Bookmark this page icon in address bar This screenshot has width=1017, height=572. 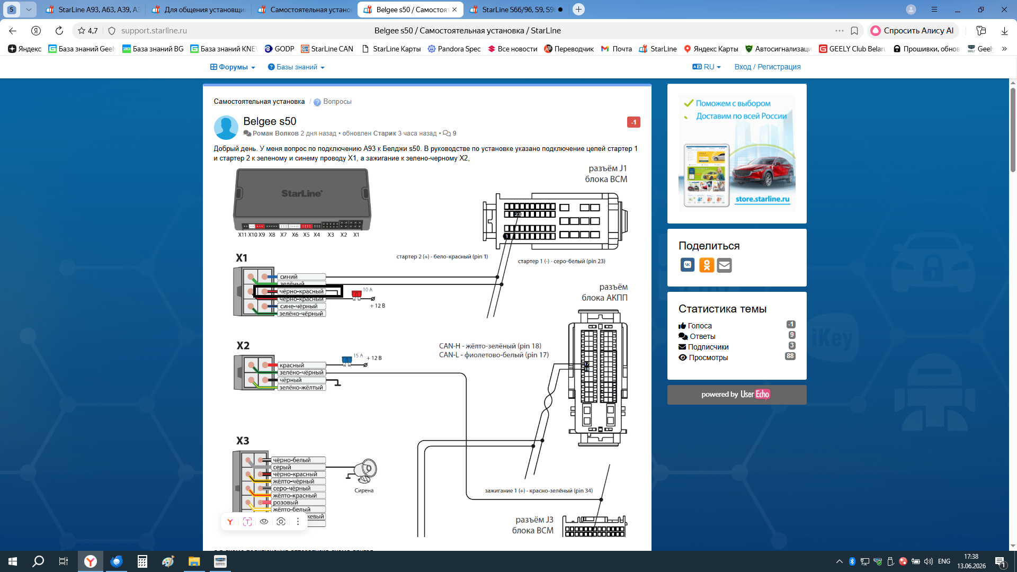tap(854, 31)
